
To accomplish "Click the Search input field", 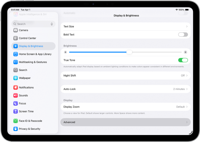I will click(33, 24).
